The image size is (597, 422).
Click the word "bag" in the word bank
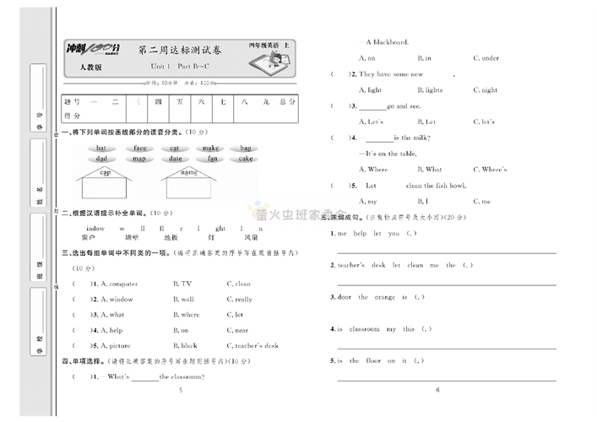click(x=245, y=148)
